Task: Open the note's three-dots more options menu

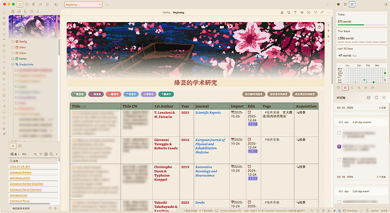Action: coord(328,12)
